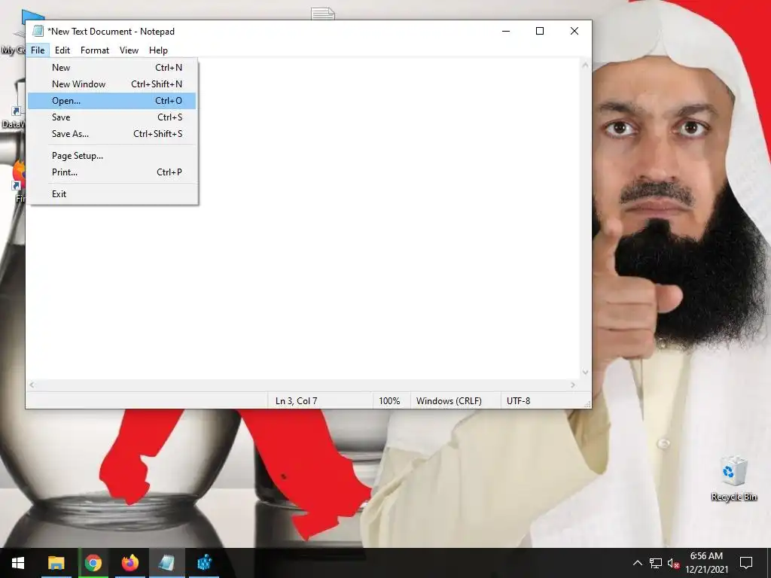Click the Notepad title bar icon

(x=38, y=31)
